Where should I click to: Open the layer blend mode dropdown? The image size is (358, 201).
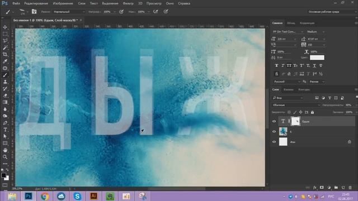click(296, 105)
